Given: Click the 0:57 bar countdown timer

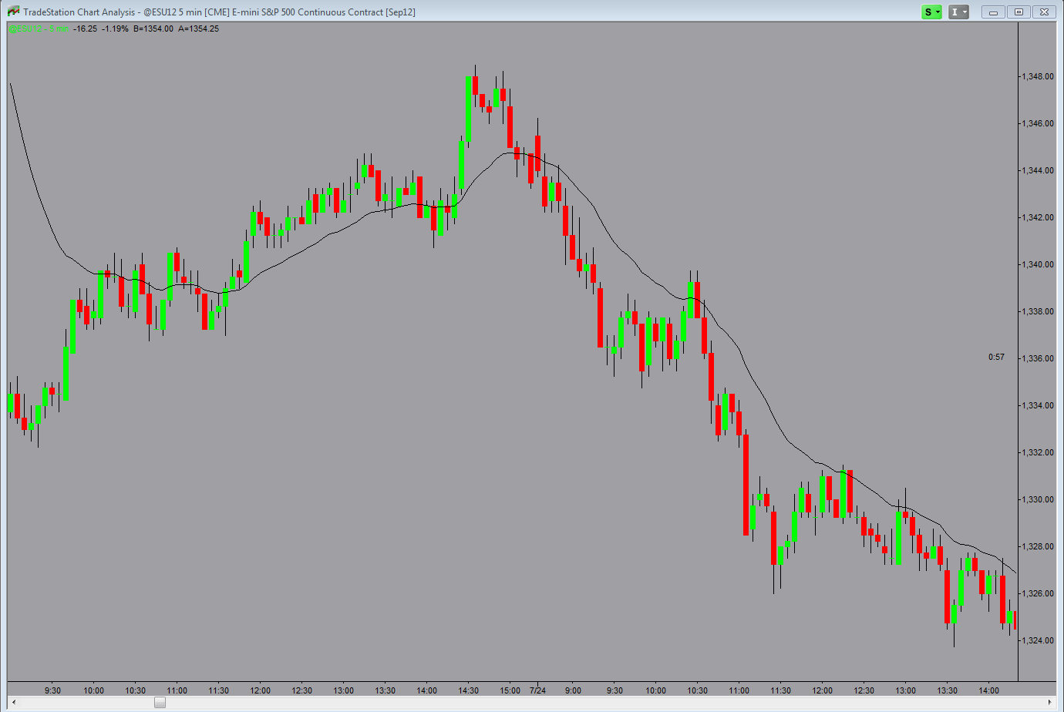Looking at the screenshot, I should pyautogui.click(x=996, y=357).
